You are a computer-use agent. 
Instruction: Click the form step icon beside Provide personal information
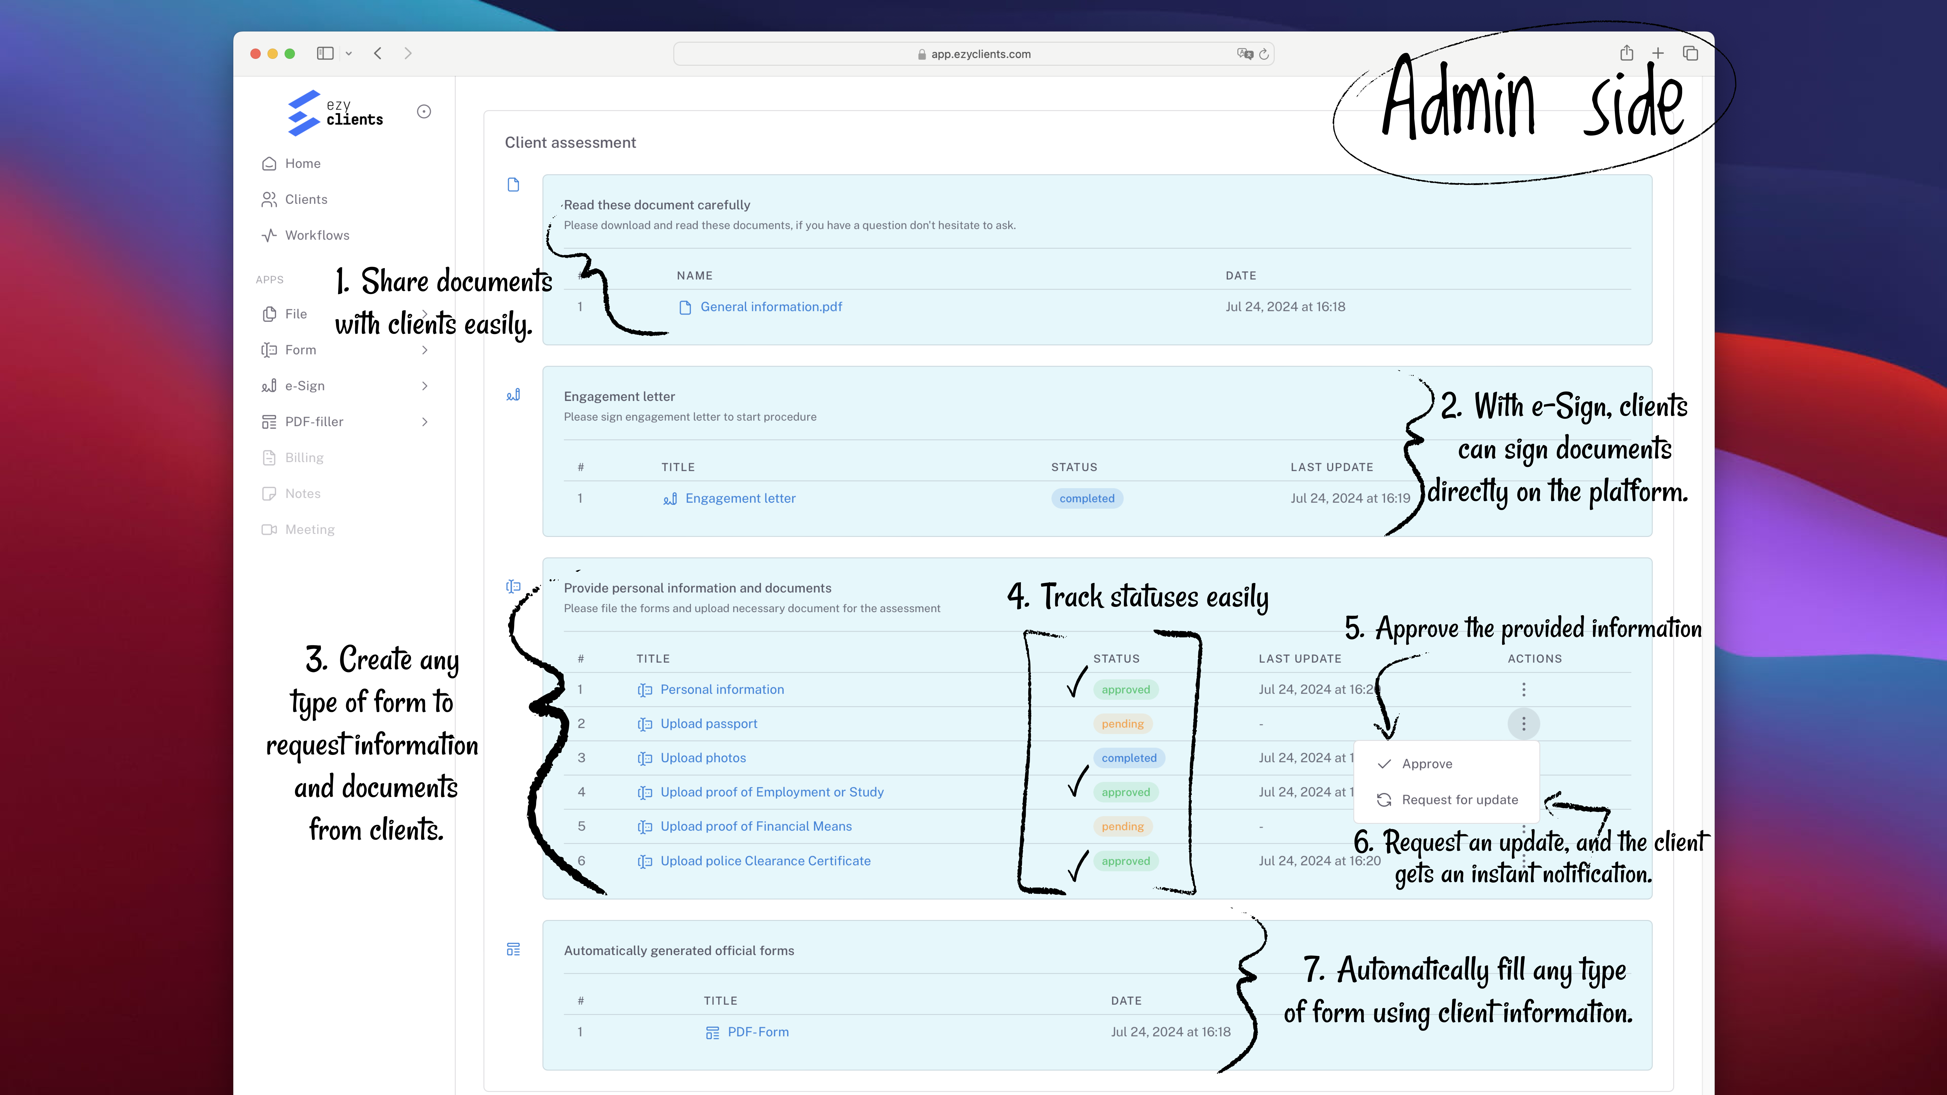[513, 587]
